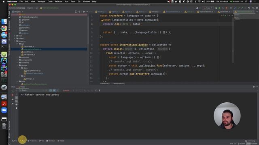Click the user account icon in top toolbar
Screen dimensions: 259x145
point(197,8)
